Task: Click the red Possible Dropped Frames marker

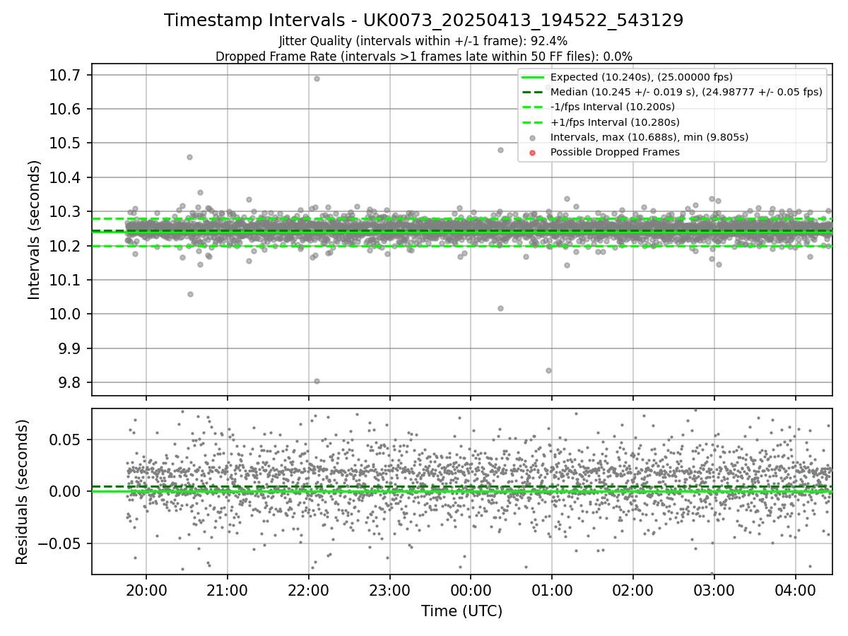Action: click(x=533, y=153)
